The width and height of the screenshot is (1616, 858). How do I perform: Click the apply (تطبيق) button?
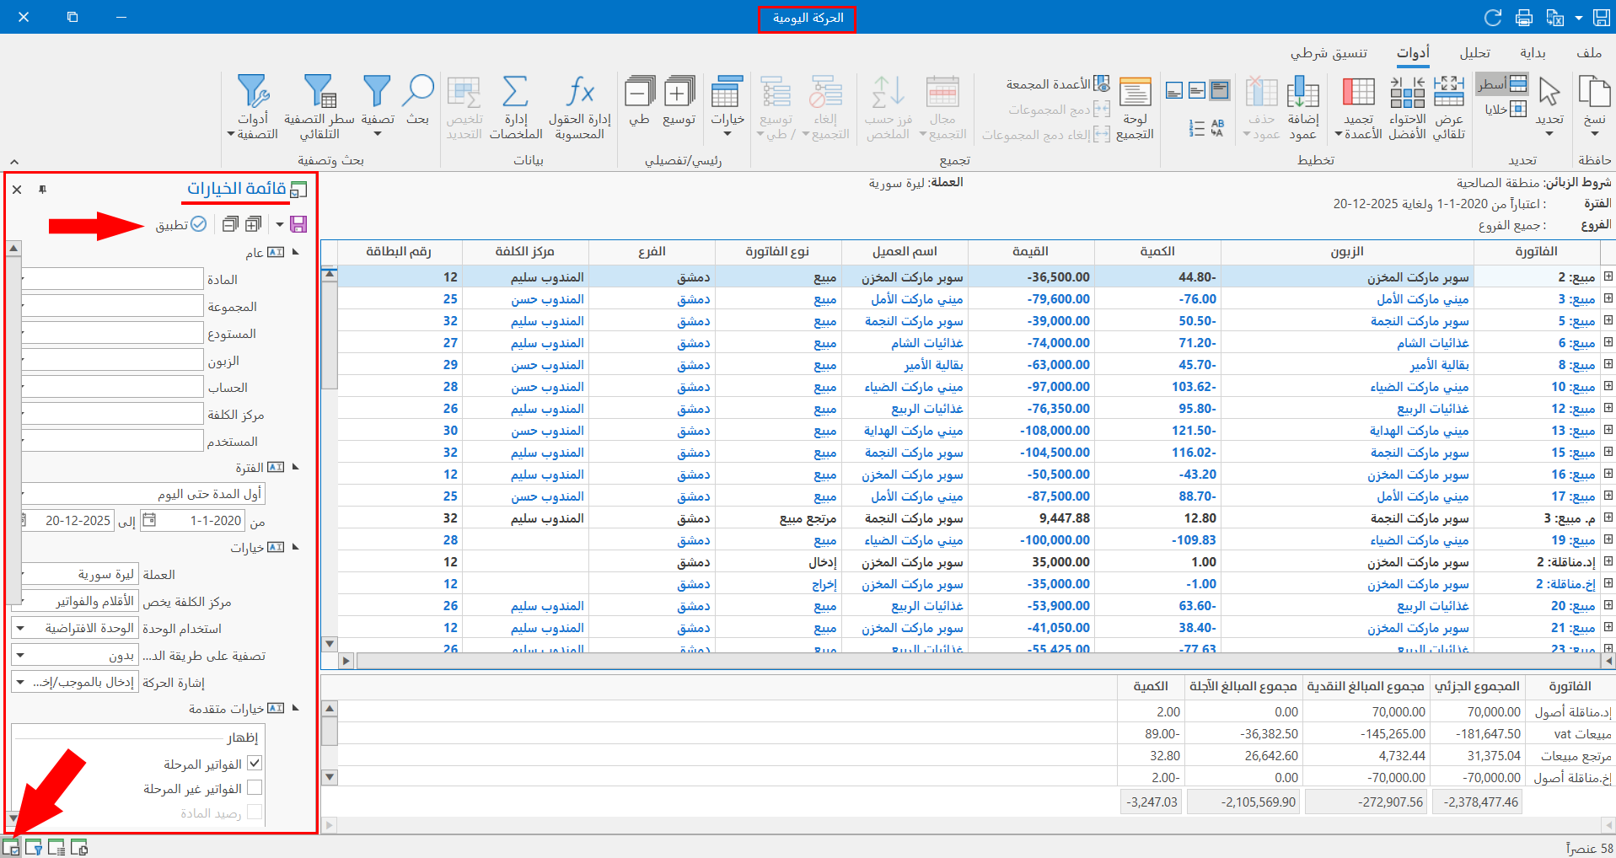180,224
